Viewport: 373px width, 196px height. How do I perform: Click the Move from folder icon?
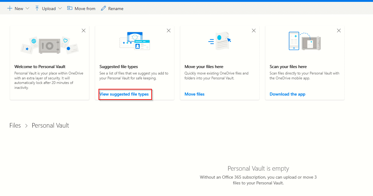click(x=70, y=8)
